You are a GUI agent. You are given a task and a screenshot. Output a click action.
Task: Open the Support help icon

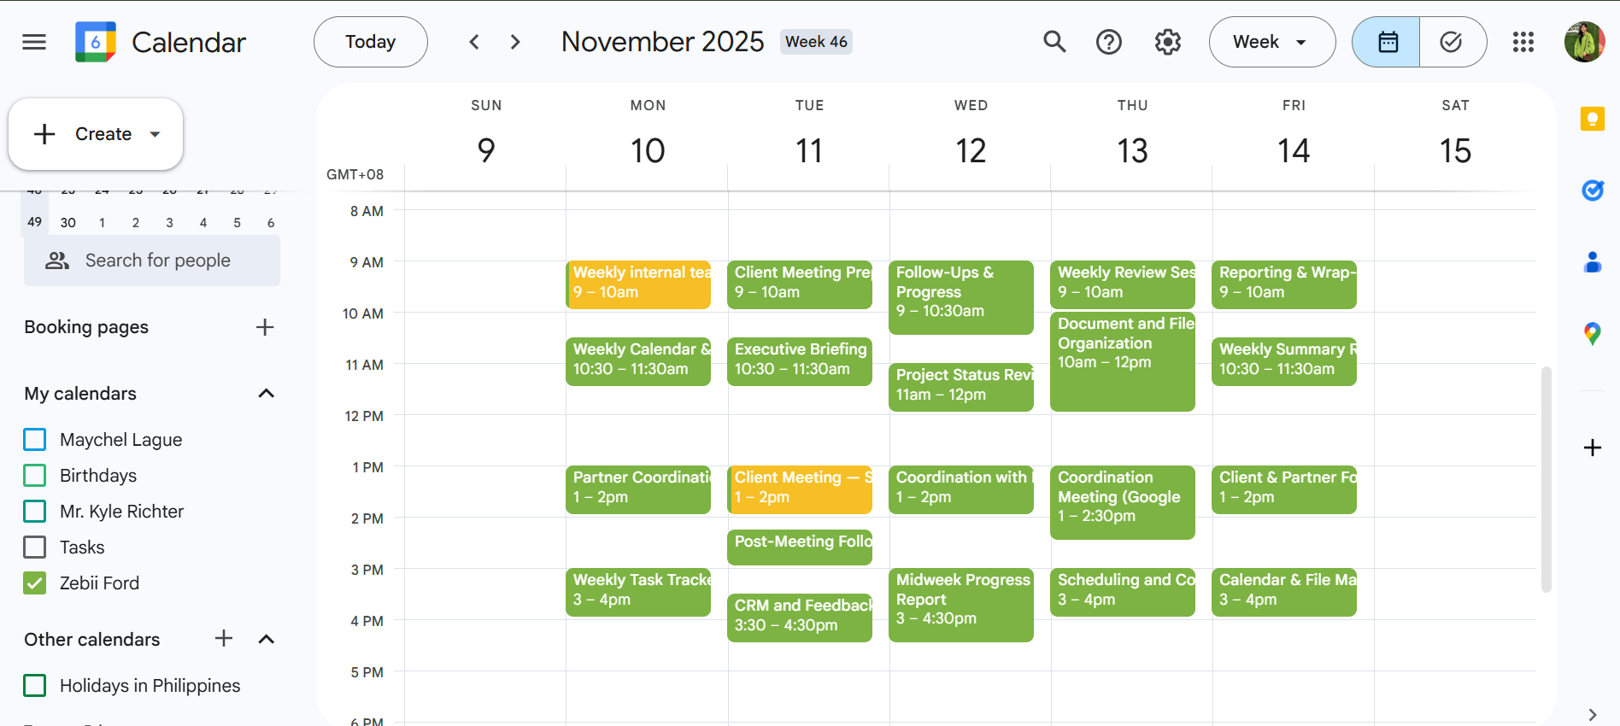pyautogui.click(x=1108, y=42)
